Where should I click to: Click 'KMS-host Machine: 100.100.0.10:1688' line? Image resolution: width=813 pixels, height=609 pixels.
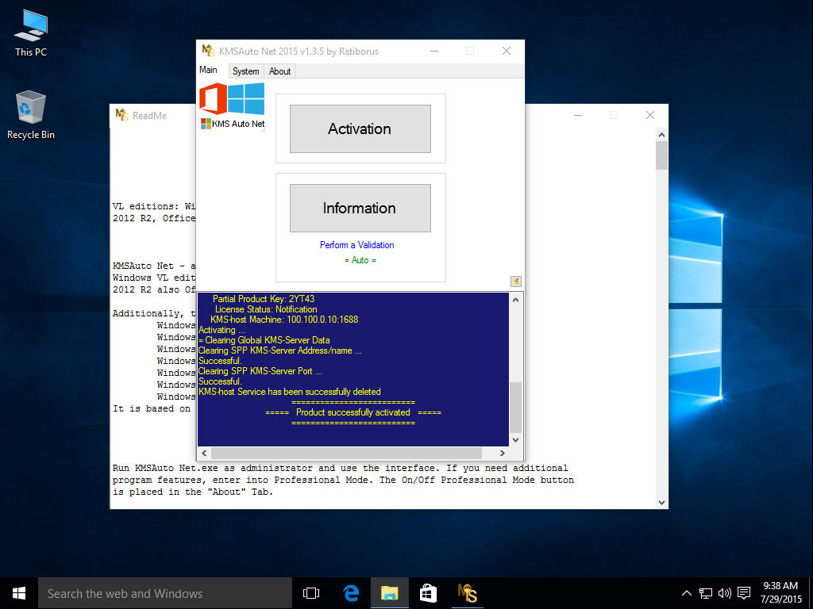click(x=284, y=320)
